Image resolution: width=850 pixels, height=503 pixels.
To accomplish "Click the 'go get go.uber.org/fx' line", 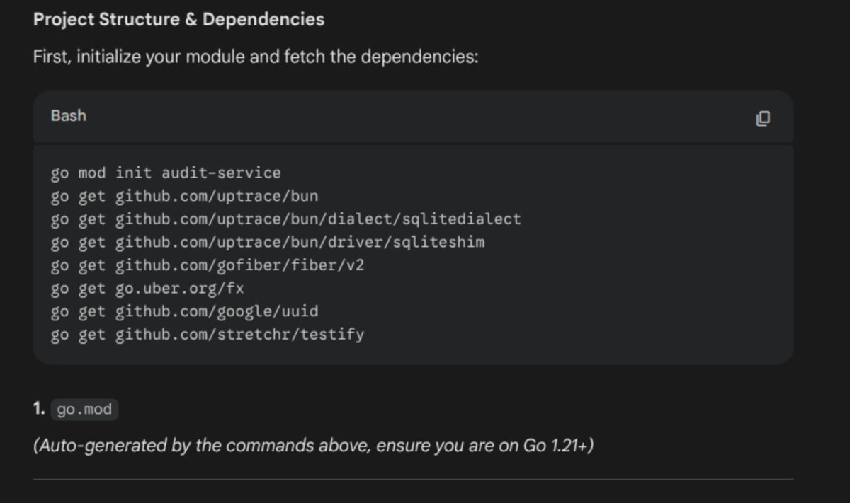I will (147, 288).
